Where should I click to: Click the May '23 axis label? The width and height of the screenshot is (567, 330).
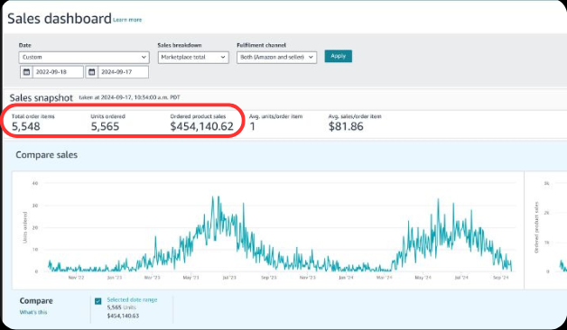(x=191, y=278)
